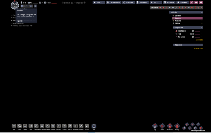
Task: Select the Cancel tool
Action: point(162,126)
